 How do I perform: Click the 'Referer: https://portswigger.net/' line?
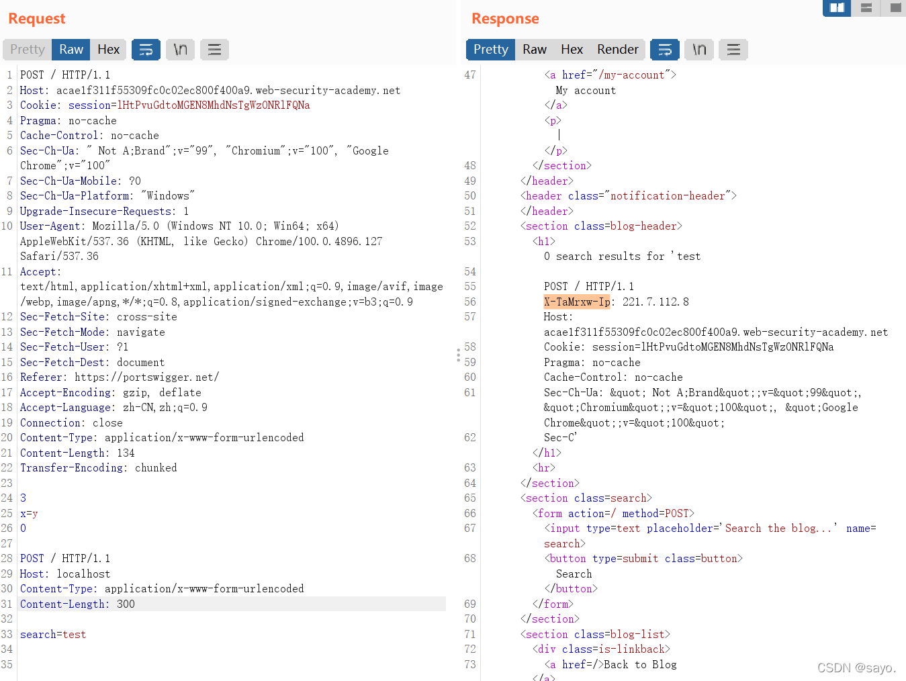pos(120,377)
